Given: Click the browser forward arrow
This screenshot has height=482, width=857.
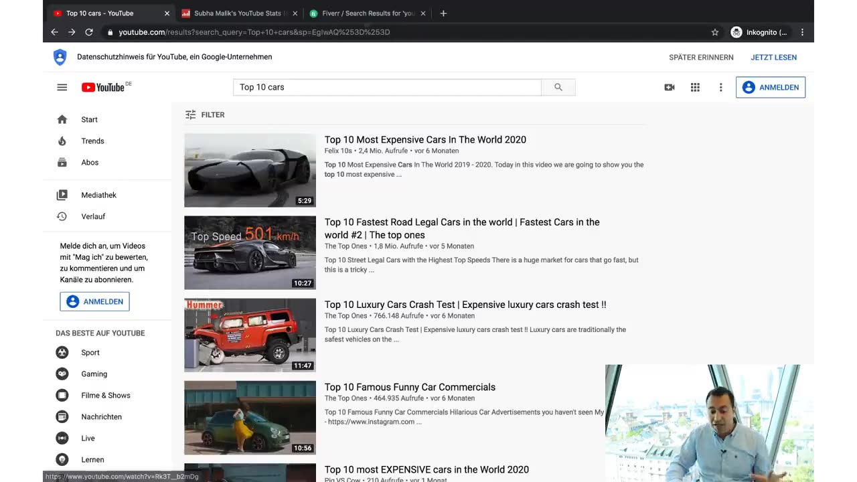Looking at the screenshot, I should click(72, 32).
